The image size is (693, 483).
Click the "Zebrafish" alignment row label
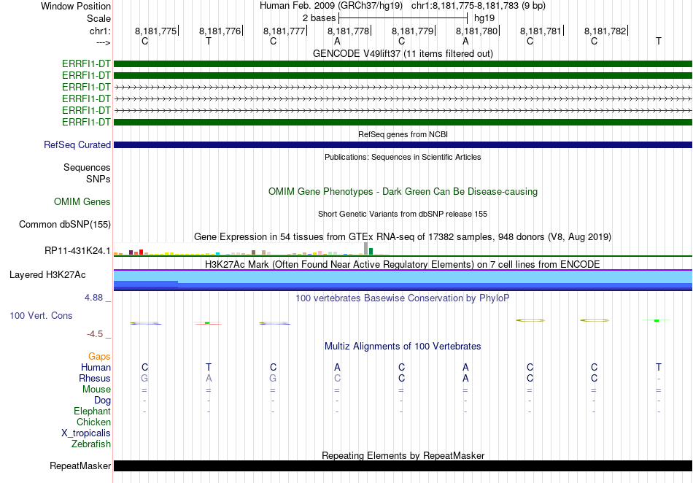(x=91, y=444)
